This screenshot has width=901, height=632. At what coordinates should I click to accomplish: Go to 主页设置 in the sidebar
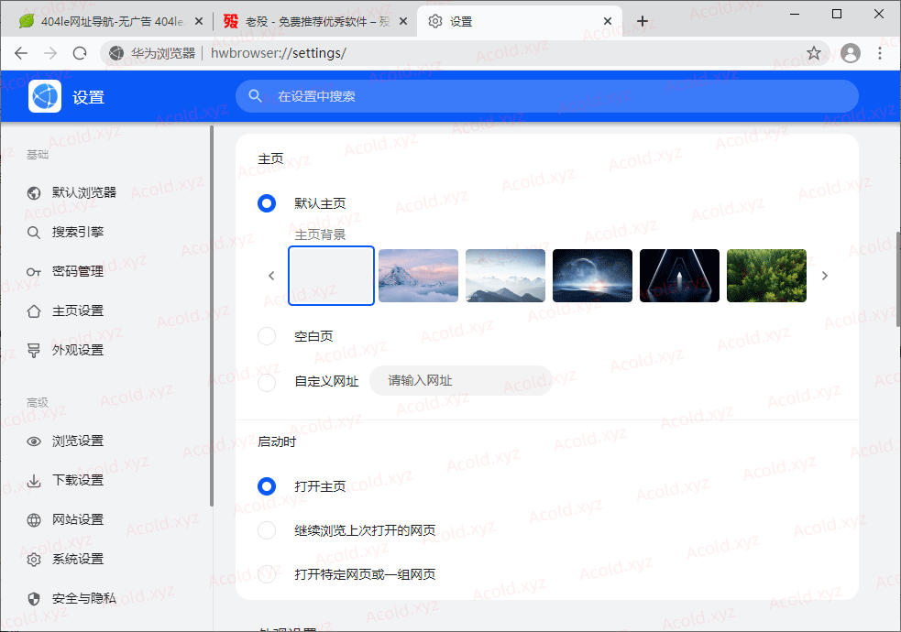point(78,311)
